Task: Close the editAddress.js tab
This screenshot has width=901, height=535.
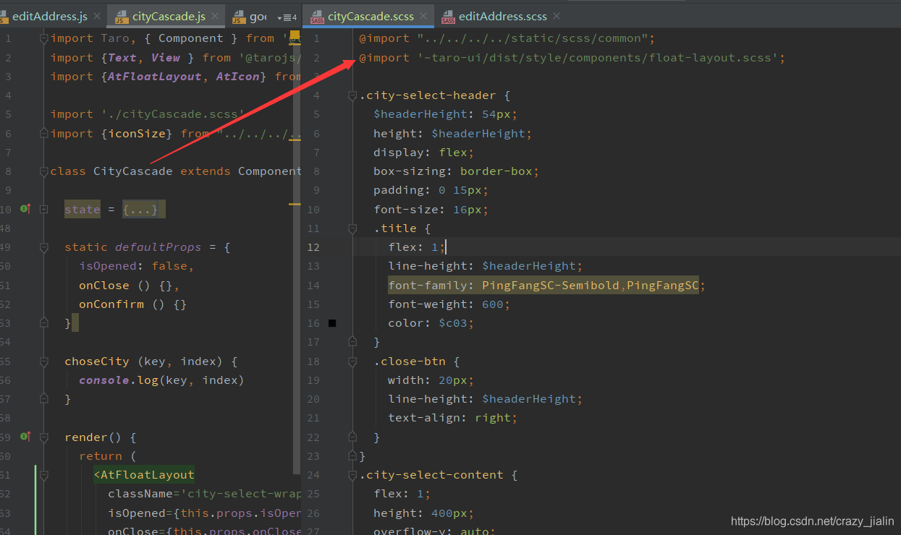Action: (96, 16)
